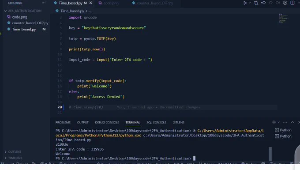Open the run options dropdown chevron

pos(250,3)
